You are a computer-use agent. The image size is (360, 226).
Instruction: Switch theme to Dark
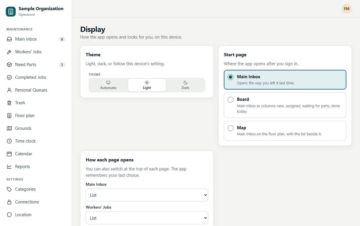pos(186,85)
